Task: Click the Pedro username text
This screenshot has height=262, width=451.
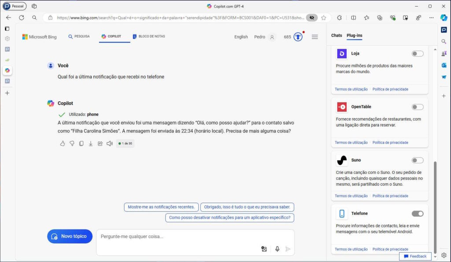Action: [260, 37]
